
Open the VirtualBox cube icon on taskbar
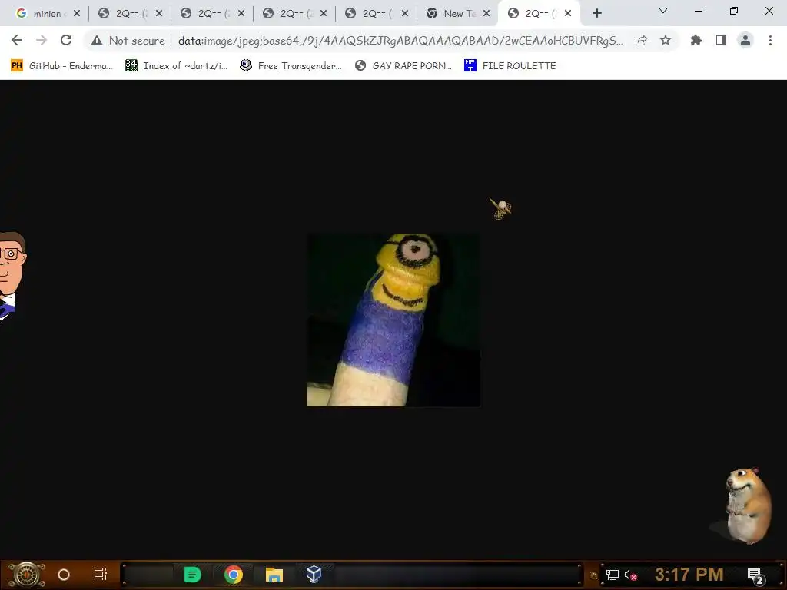tap(314, 574)
